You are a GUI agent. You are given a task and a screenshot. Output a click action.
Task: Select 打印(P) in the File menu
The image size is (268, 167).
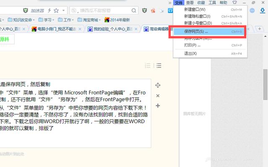click(210, 45)
